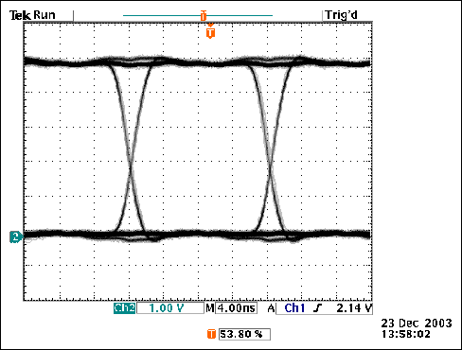Select the M 4.00ns timebase readout
This screenshot has height=350, width=462.
click(x=231, y=308)
